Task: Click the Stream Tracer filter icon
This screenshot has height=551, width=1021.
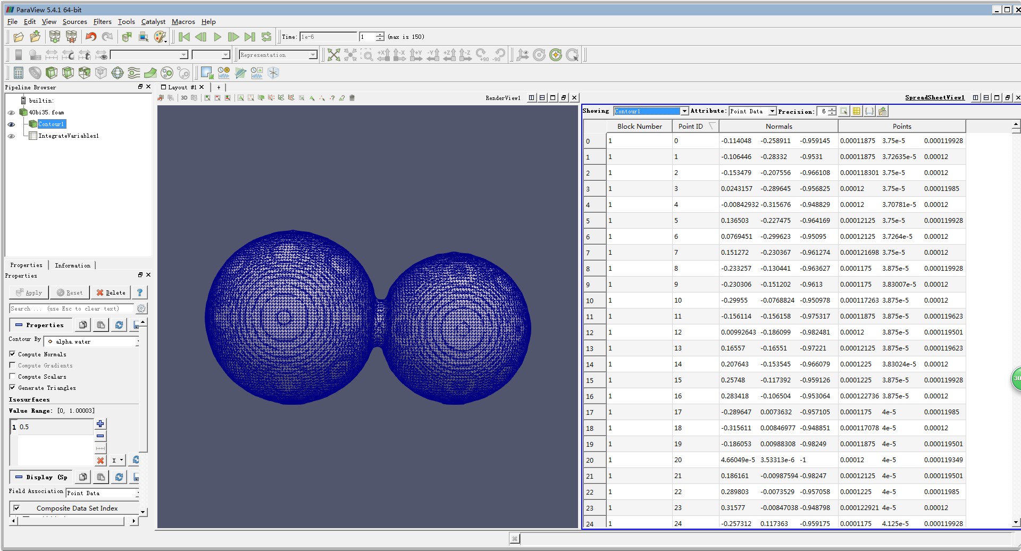Action: coord(134,73)
